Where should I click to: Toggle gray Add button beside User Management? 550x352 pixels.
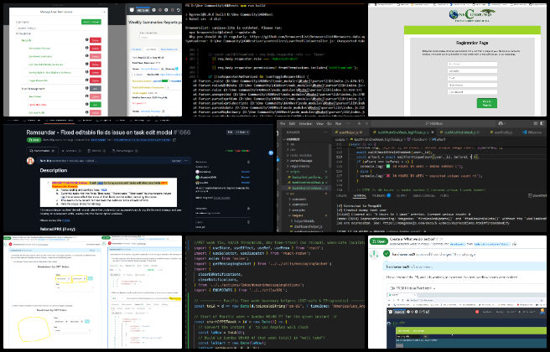pyautogui.click(x=95, y=89)
